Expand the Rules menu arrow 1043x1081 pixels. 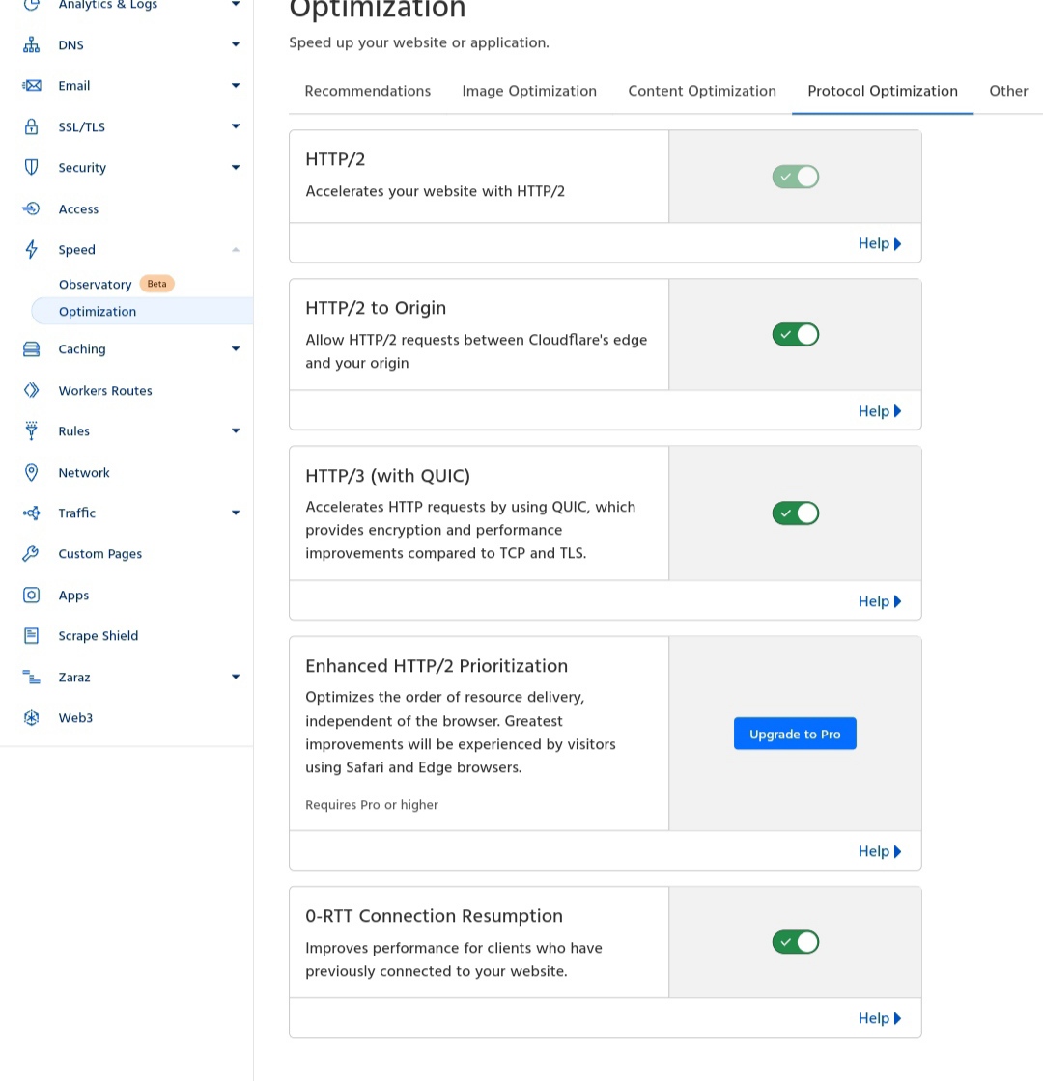coord(236,430)
